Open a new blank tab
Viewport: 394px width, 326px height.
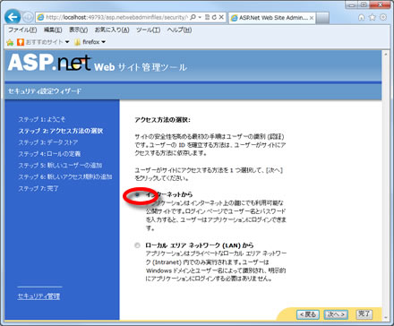click(322, 18)
